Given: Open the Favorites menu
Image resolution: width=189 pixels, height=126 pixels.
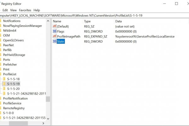Looking at the screenshot, I should coord(25,10).
